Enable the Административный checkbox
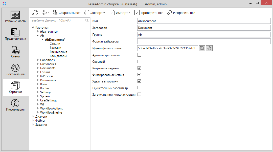This screenshot has height=152, width=273. coord(139,55)
